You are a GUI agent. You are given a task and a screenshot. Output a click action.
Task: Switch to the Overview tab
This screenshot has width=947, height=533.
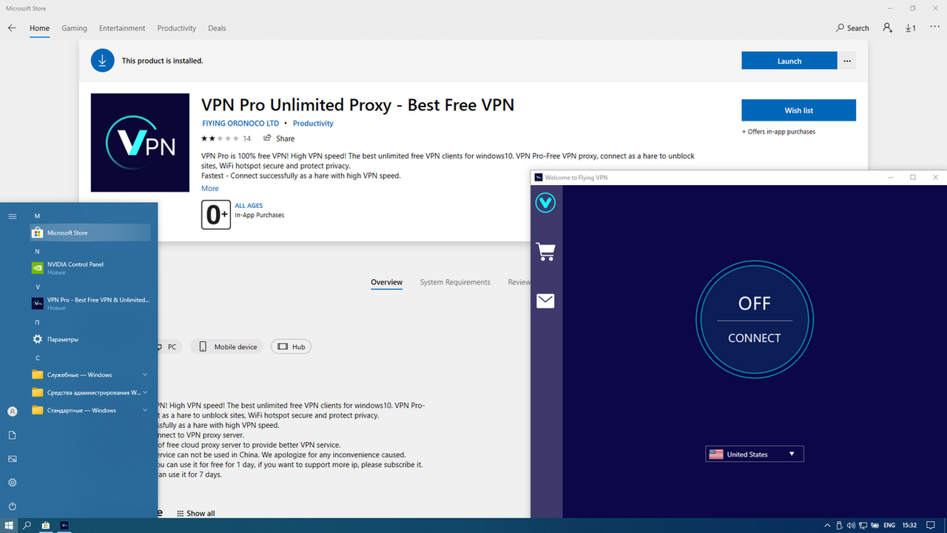387,282
